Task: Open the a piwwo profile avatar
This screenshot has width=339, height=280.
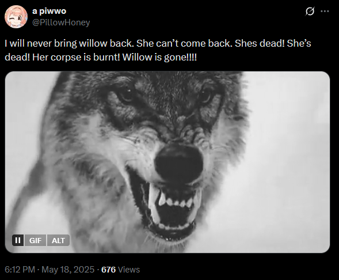Action: [16, 17]
